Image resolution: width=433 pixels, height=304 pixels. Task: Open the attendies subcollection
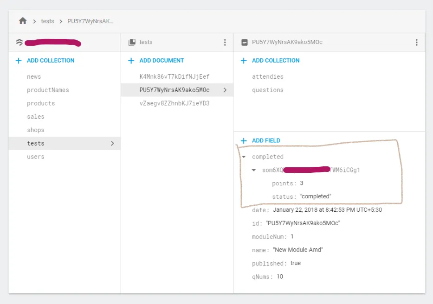click(267, 76)
